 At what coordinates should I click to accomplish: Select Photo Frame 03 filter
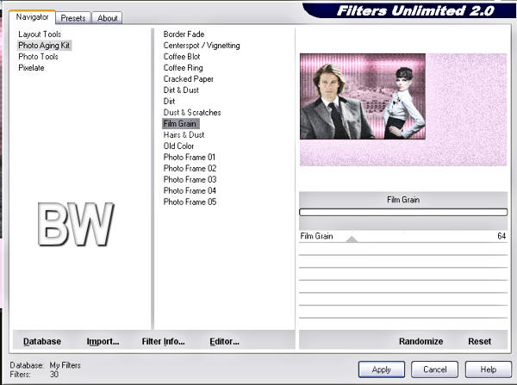point(190,180)
